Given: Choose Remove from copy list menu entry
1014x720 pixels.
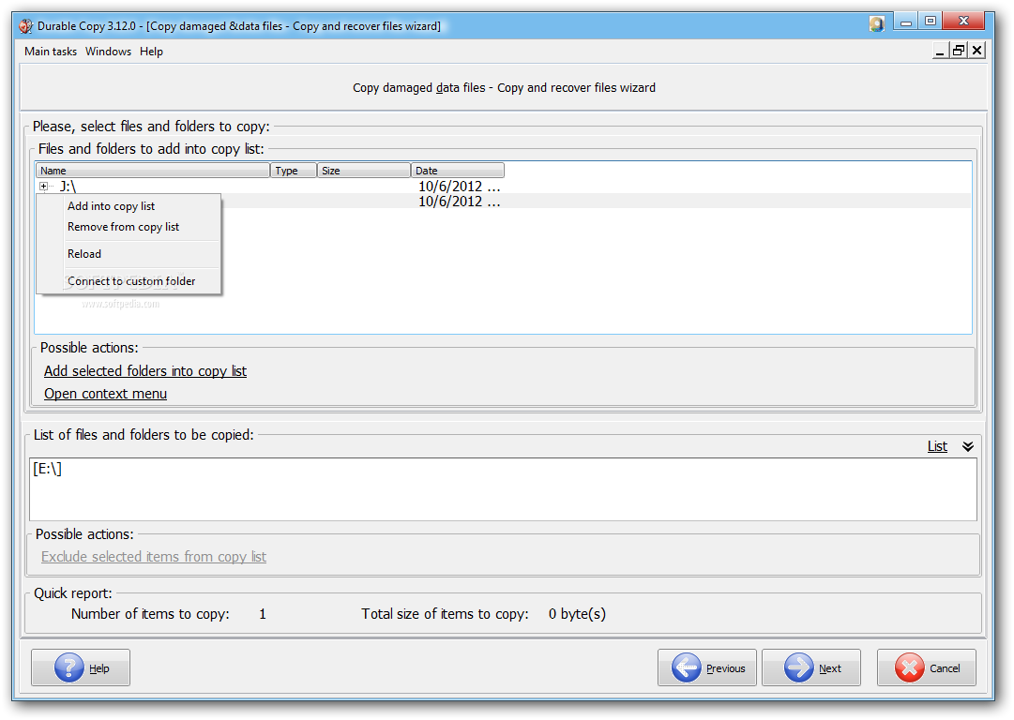Looking at the screenshot, I should click(123, 227).
